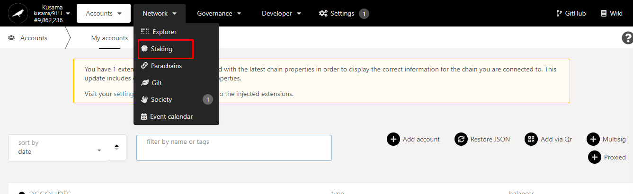The width and height of the screenshot is (633, 194).
Task: Open the Network menu
Action: pos(160,13)
